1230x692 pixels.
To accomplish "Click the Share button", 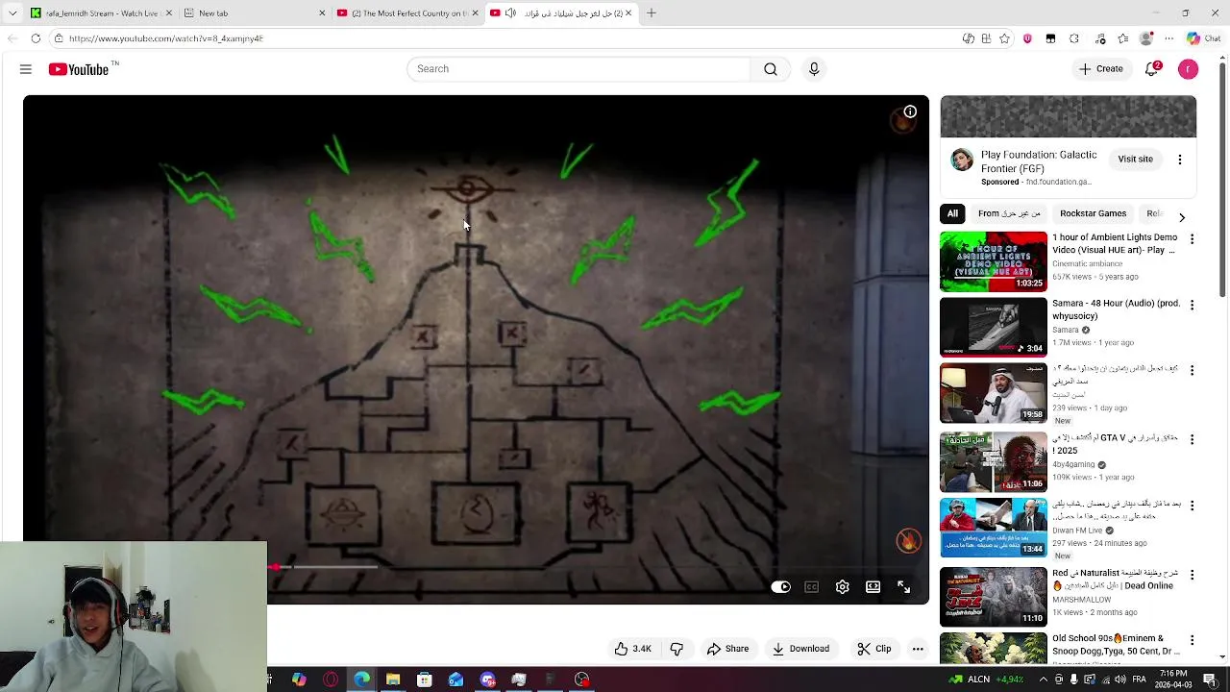I will [x=727, y=649].
